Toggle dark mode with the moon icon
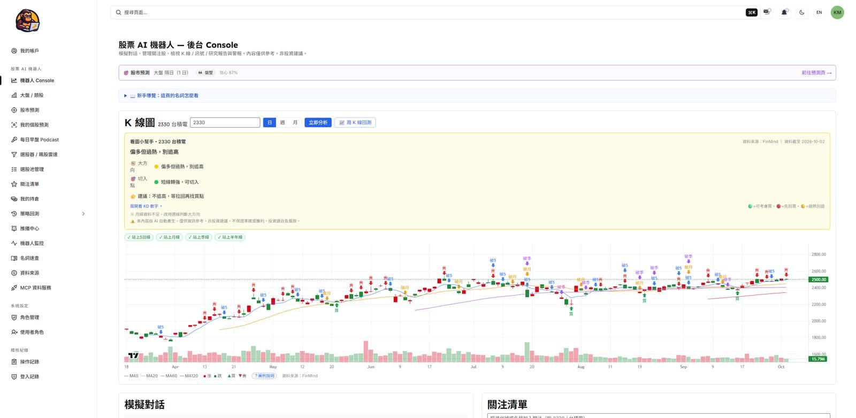This screenshot has height=418, width=856. coord(801,12)
